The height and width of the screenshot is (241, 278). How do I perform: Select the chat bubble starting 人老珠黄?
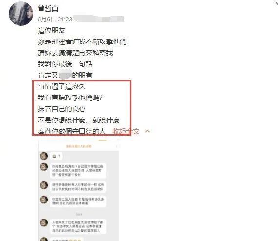[x=78, y=226]
